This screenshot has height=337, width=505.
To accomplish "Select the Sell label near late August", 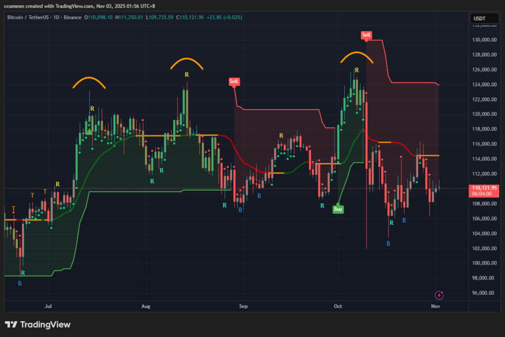I will (234, 81).
